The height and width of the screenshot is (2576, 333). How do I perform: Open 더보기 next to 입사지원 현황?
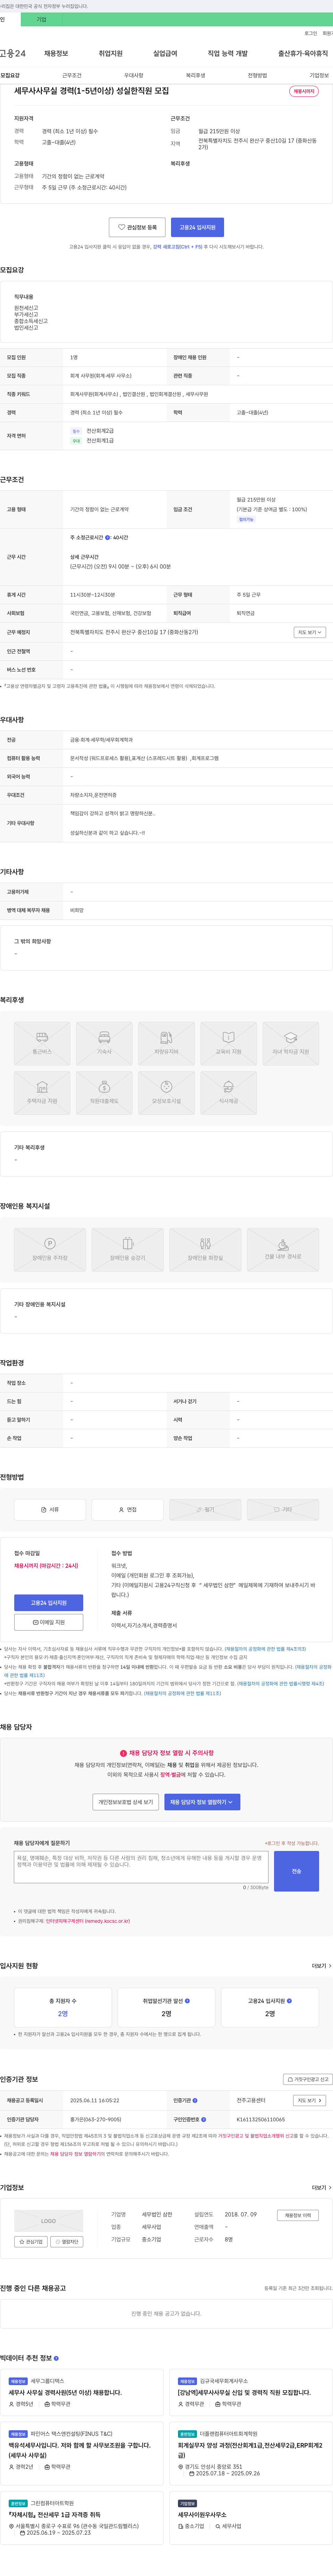[x=320, y=1966]
